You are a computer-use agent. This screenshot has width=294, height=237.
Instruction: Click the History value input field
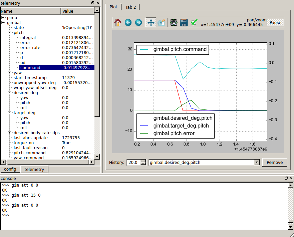(x=134, y=162)
